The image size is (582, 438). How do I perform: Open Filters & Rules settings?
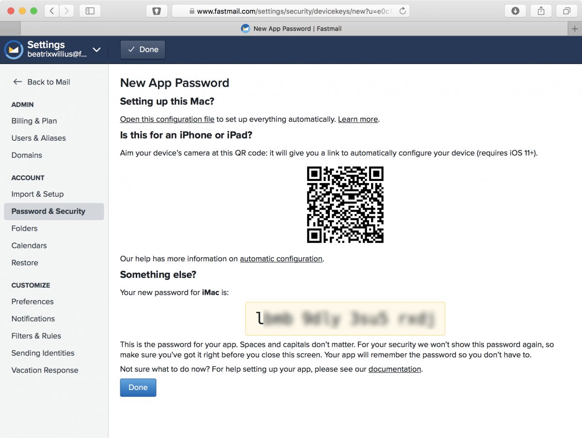[36, 336]
